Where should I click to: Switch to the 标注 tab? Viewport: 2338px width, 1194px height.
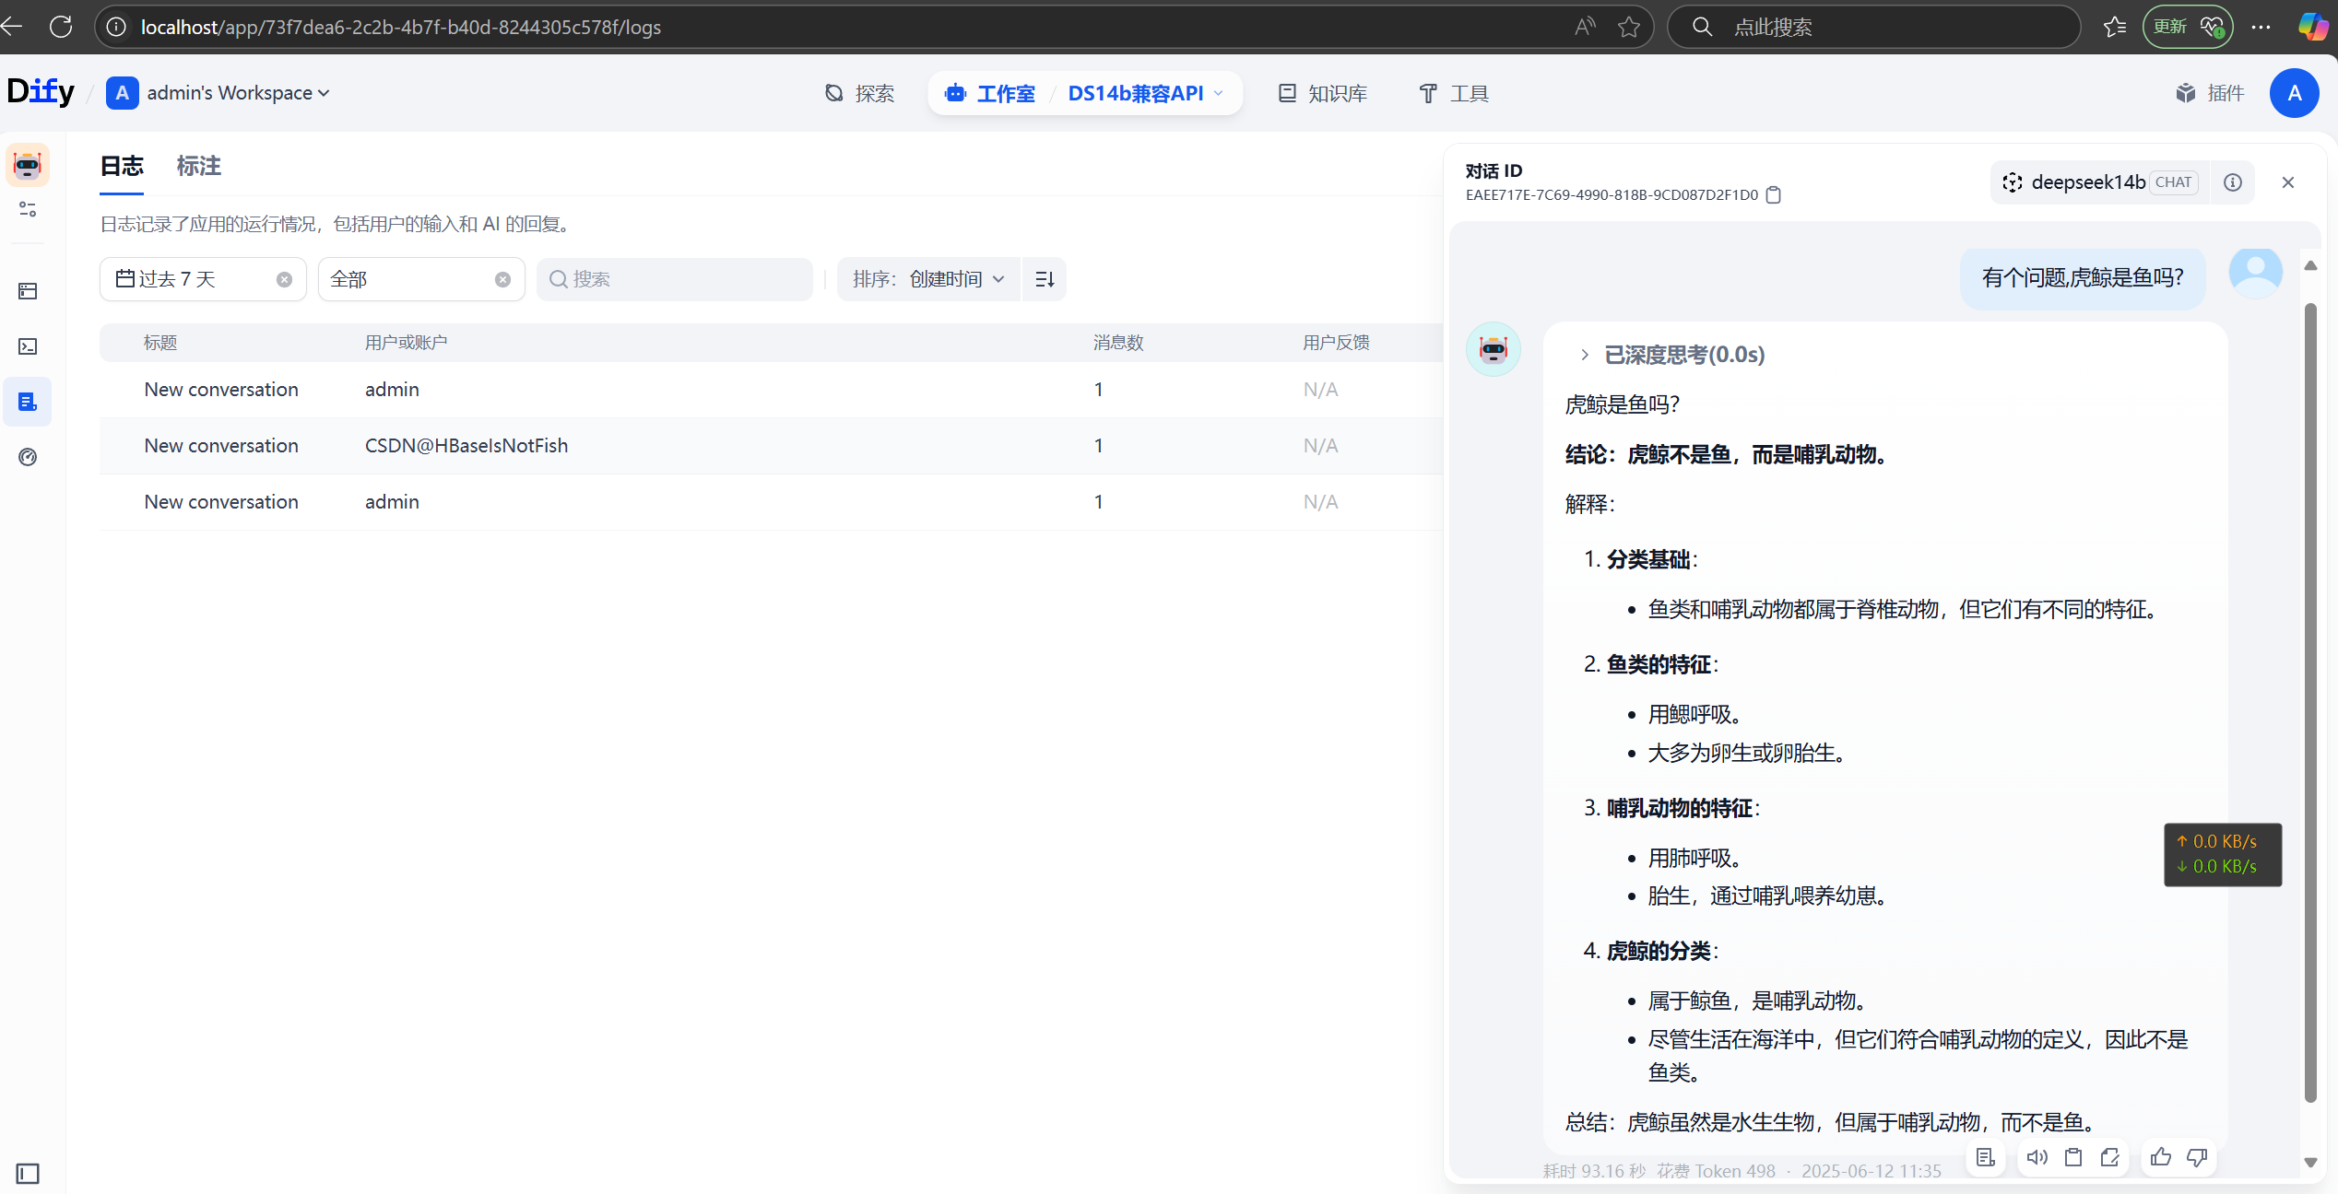pyautogui.click(x=198, y=166)
